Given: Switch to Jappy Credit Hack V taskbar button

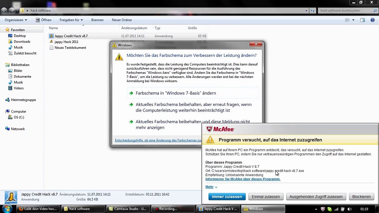Looking at the screenshot, I should 218,209.
